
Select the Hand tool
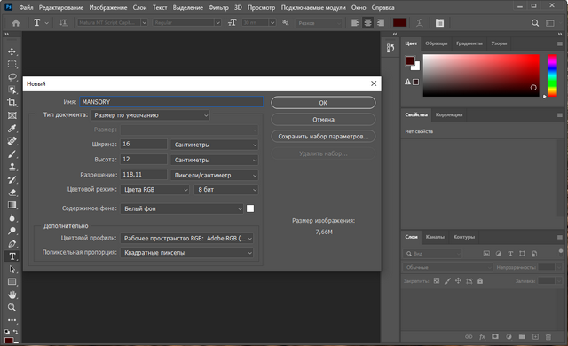[x=12, y=295]
